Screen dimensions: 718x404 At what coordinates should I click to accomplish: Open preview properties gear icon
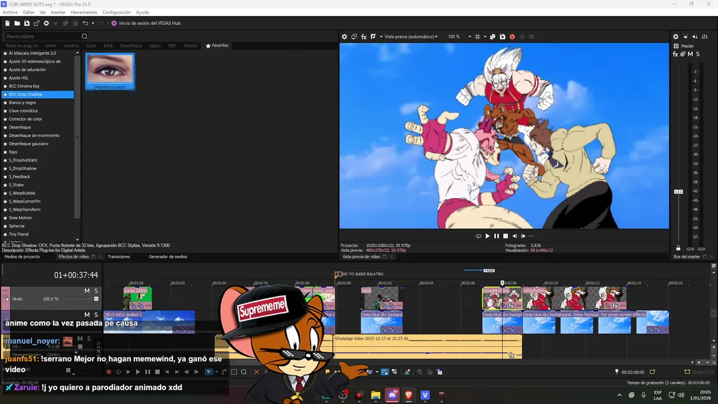(344, 36)
